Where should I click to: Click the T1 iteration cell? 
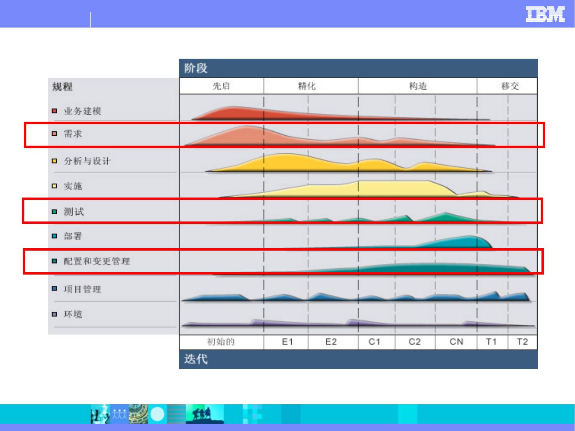pos(492,342)
